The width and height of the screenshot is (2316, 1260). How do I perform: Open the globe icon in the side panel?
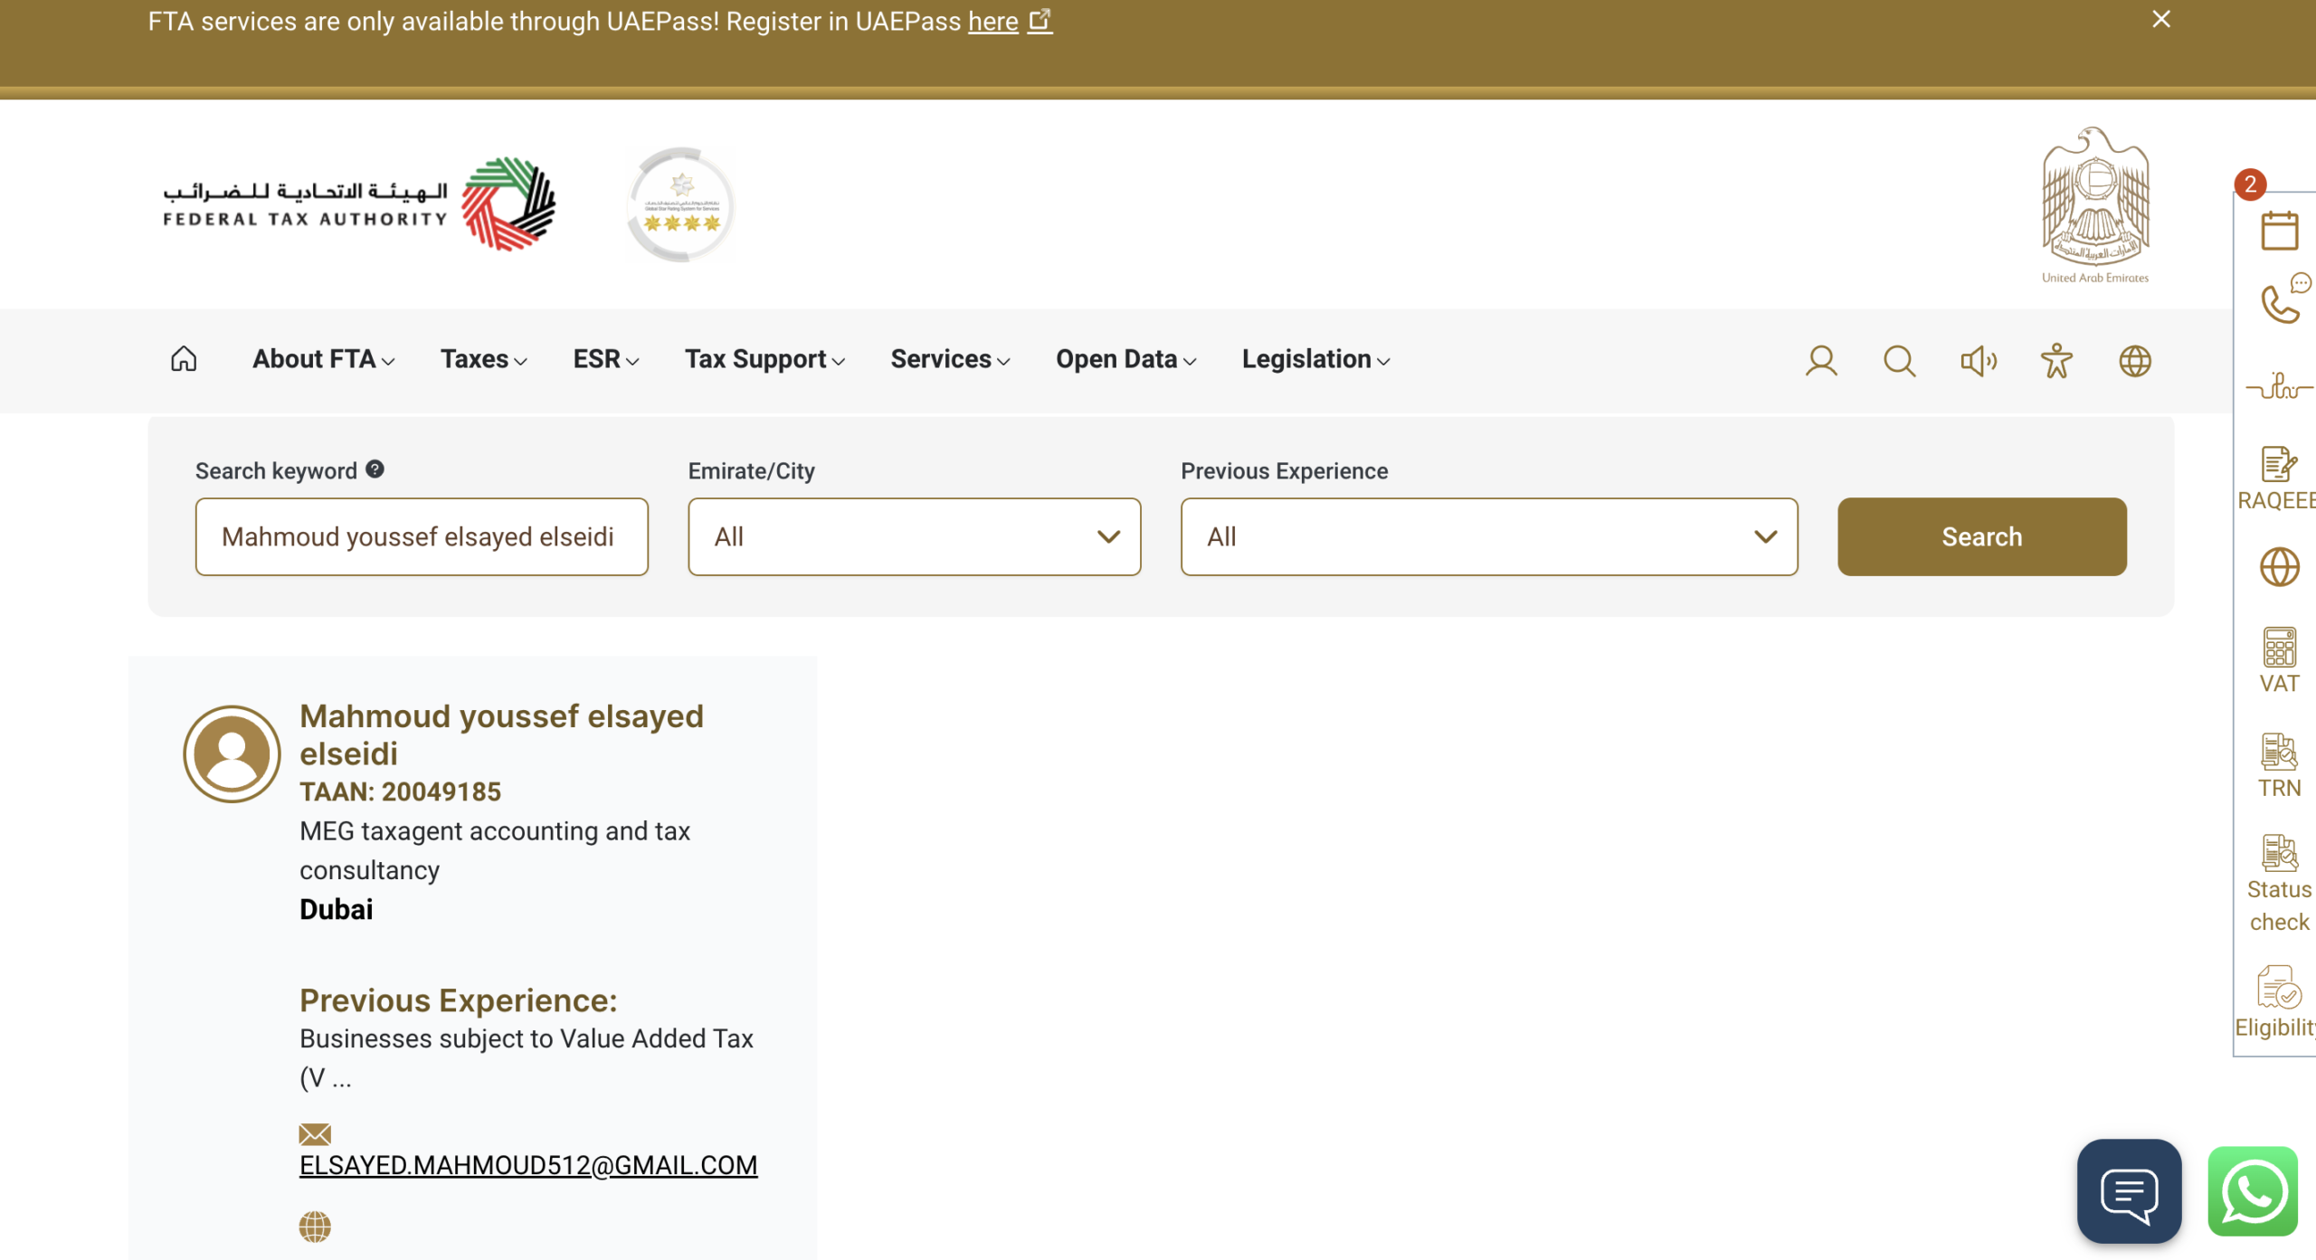pyautogui.click(x=2280, y=567)
